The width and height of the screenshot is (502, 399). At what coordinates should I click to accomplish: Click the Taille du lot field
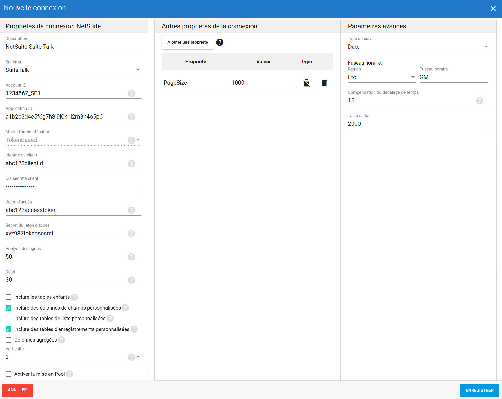(x=418, y=124)
